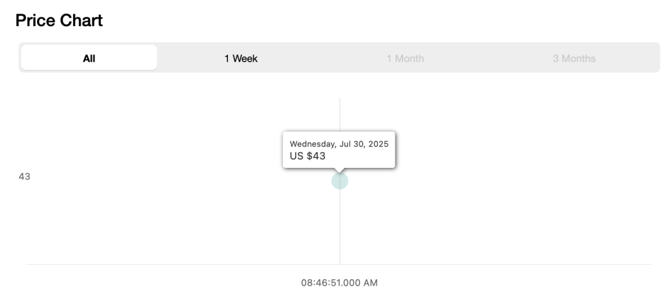Select the All time range tab
The width and height of the screenshot is (667, 302).
(x=89, y=58)
